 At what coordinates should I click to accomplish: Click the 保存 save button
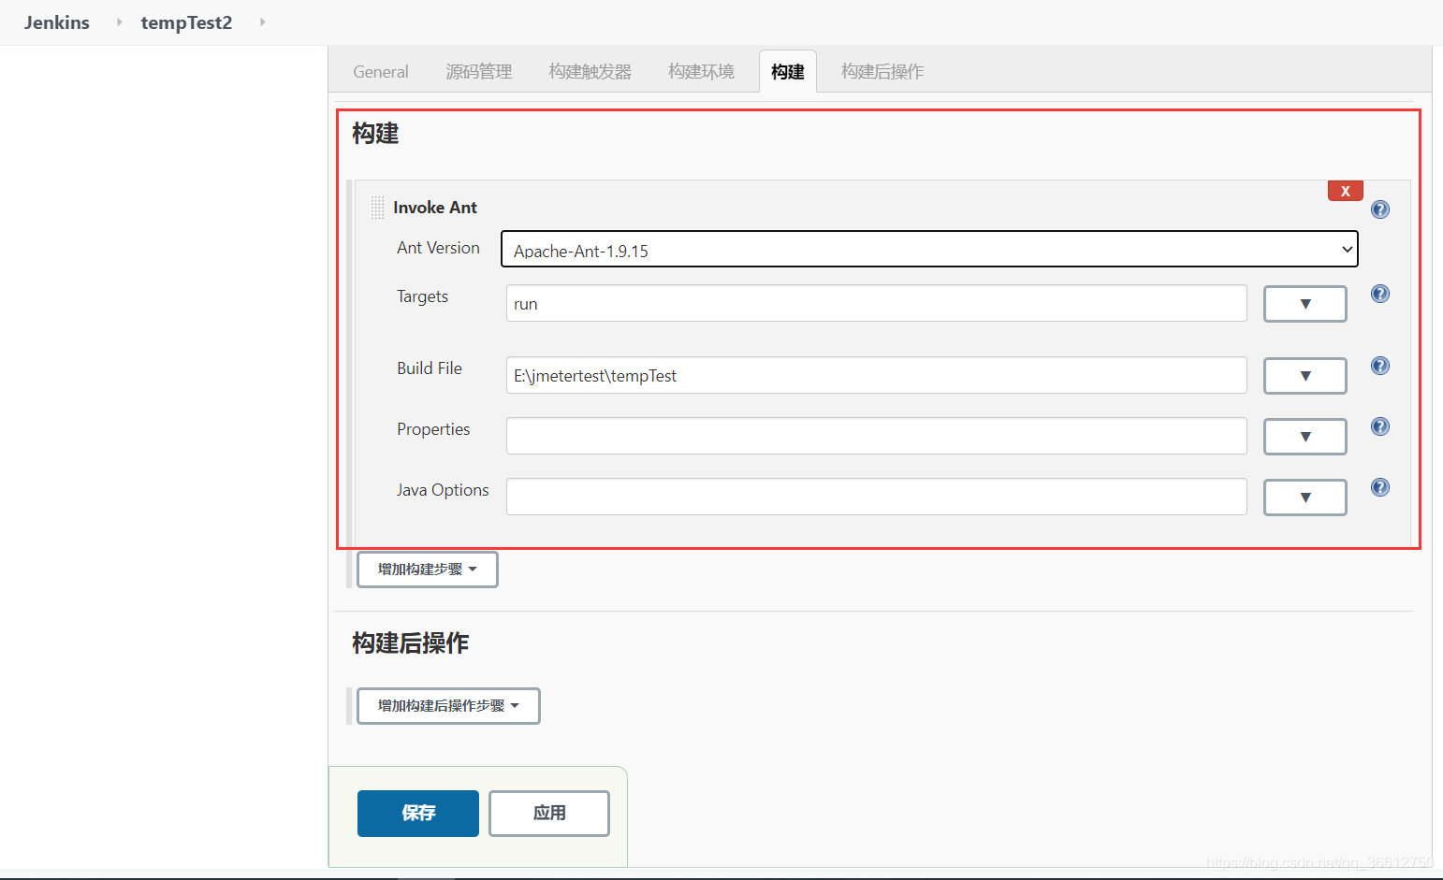418,814
